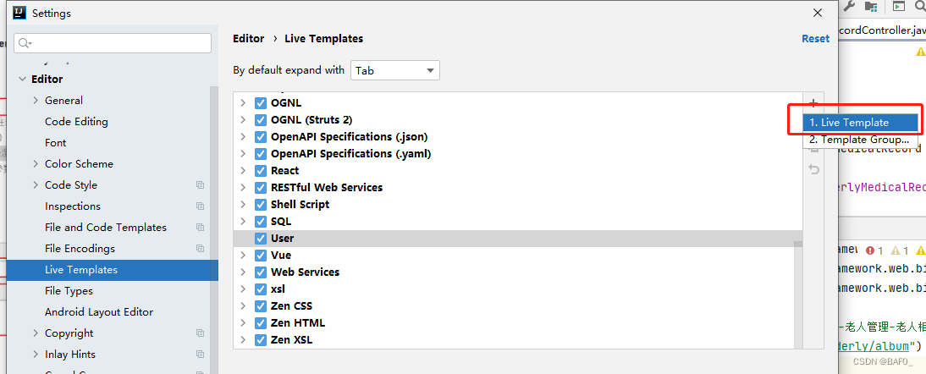Expand the Color Scheme node
The width and height of the screenshot is (926, 374).
point(36,164)
